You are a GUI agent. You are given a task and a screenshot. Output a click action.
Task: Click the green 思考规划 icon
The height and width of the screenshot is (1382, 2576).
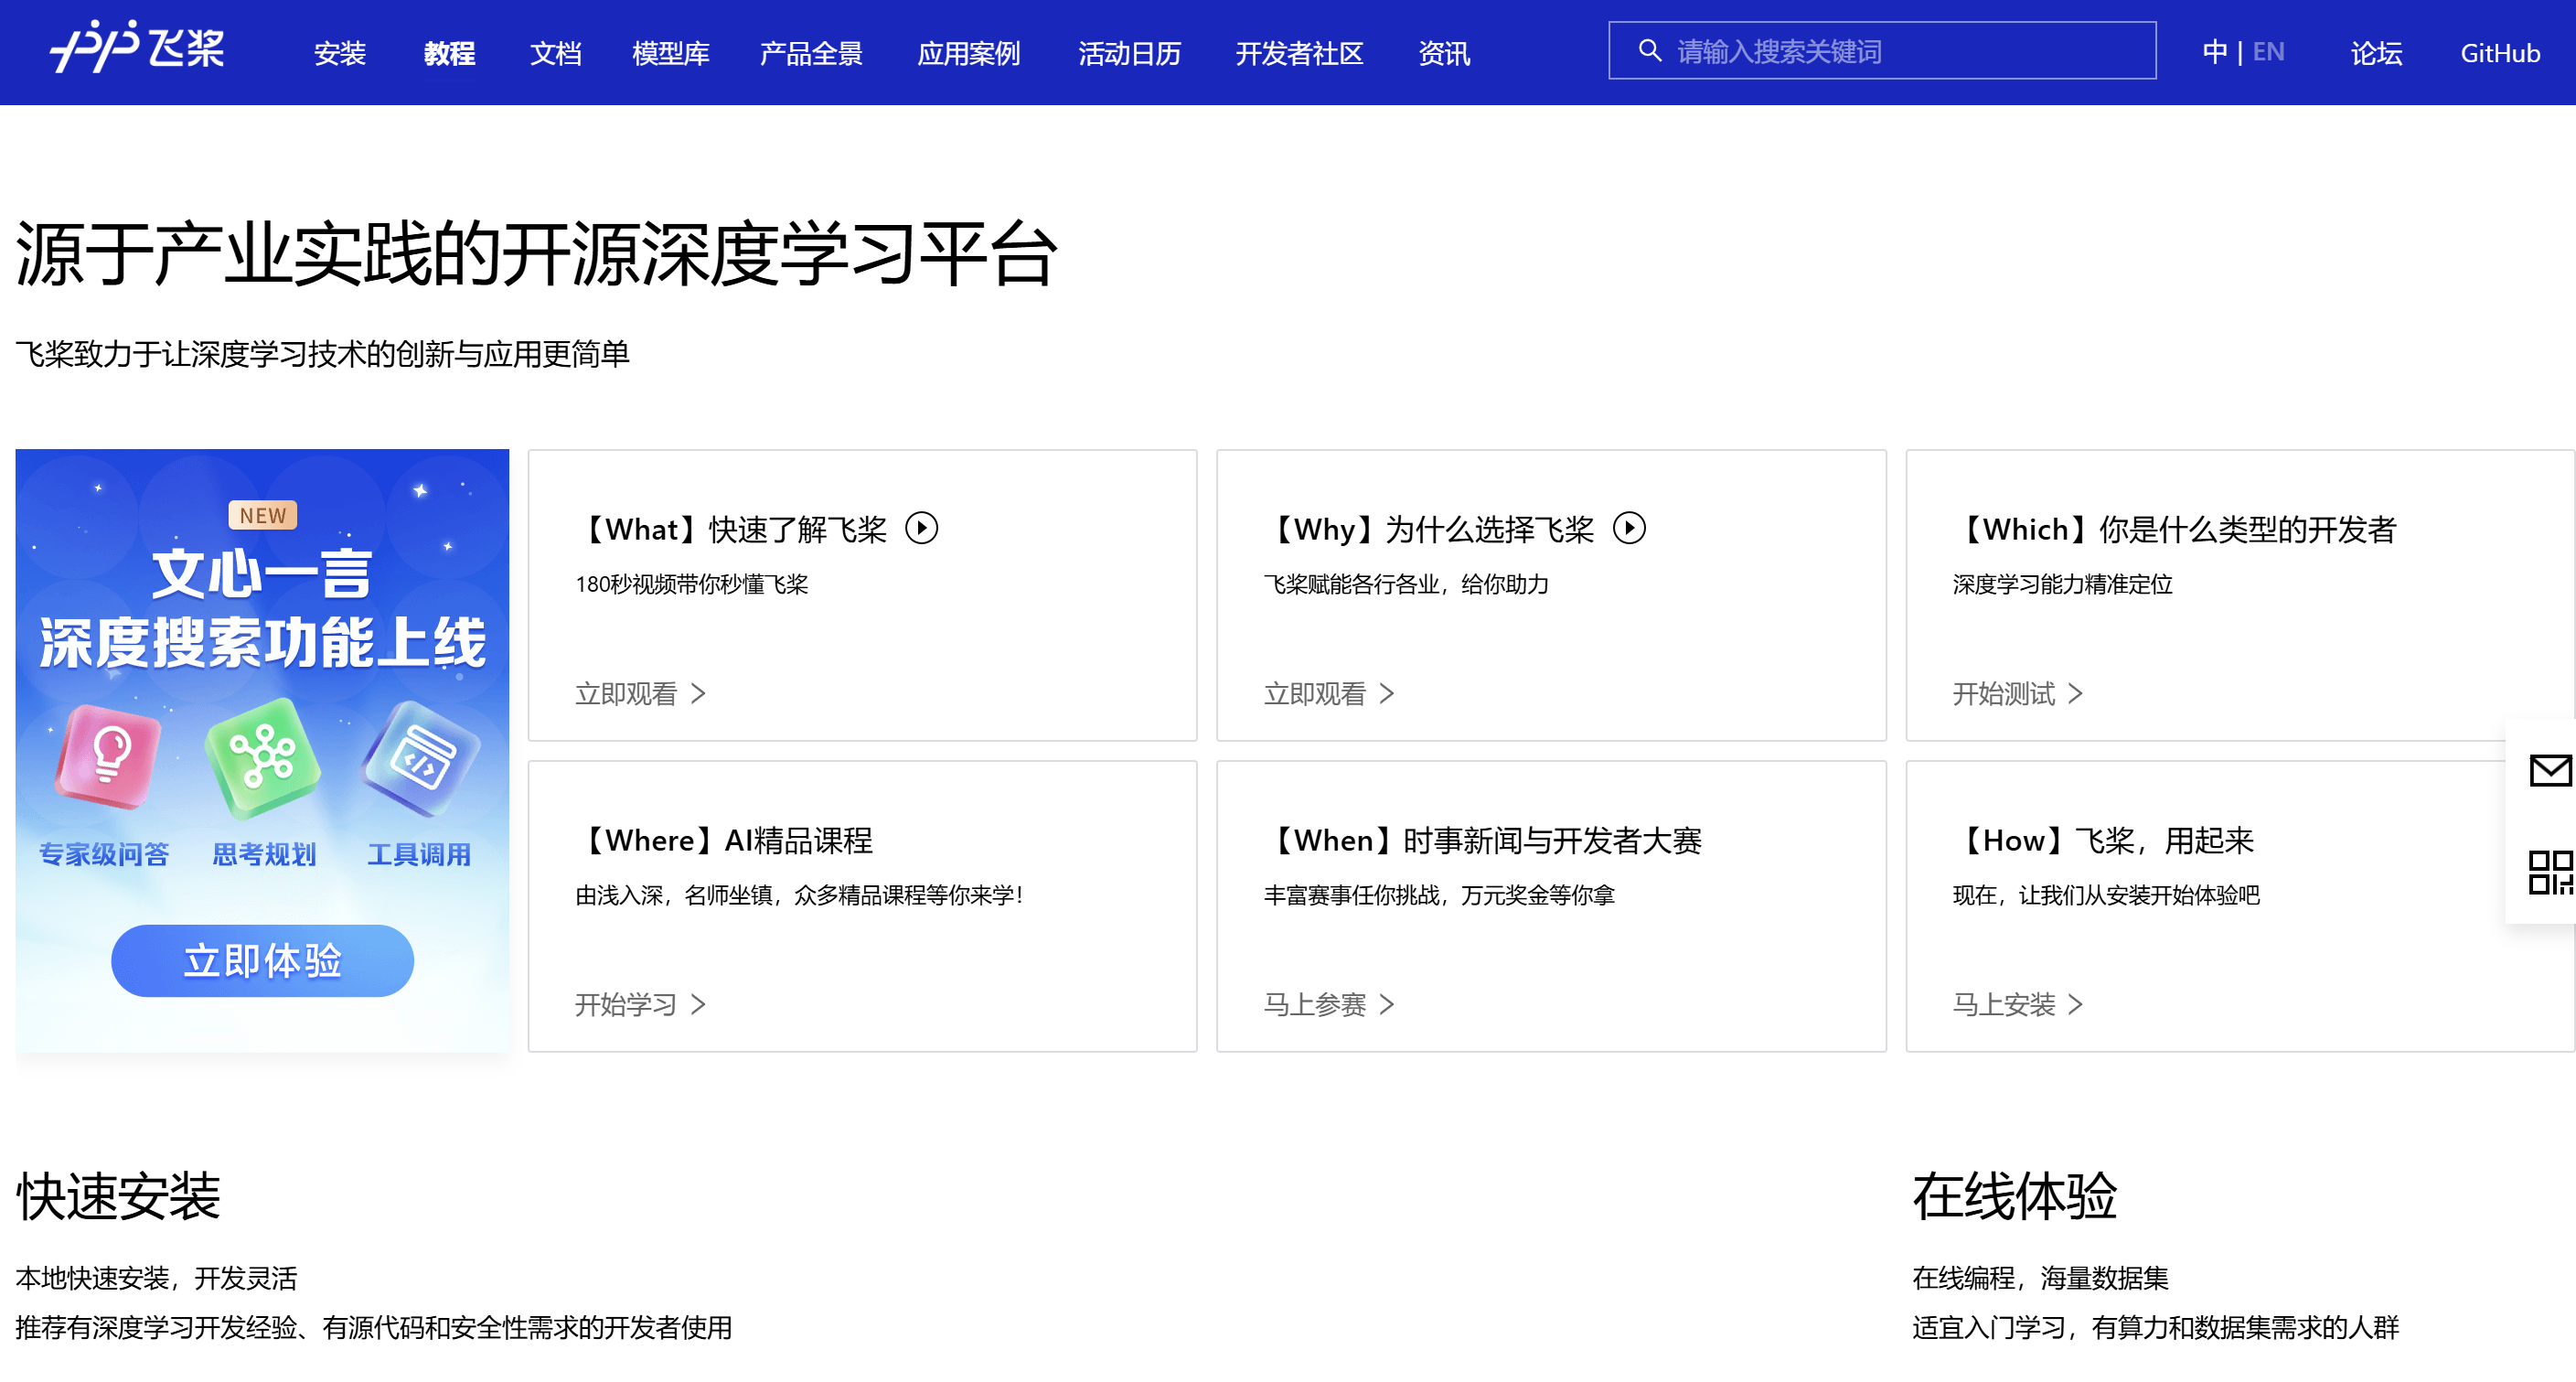(262, 757)
